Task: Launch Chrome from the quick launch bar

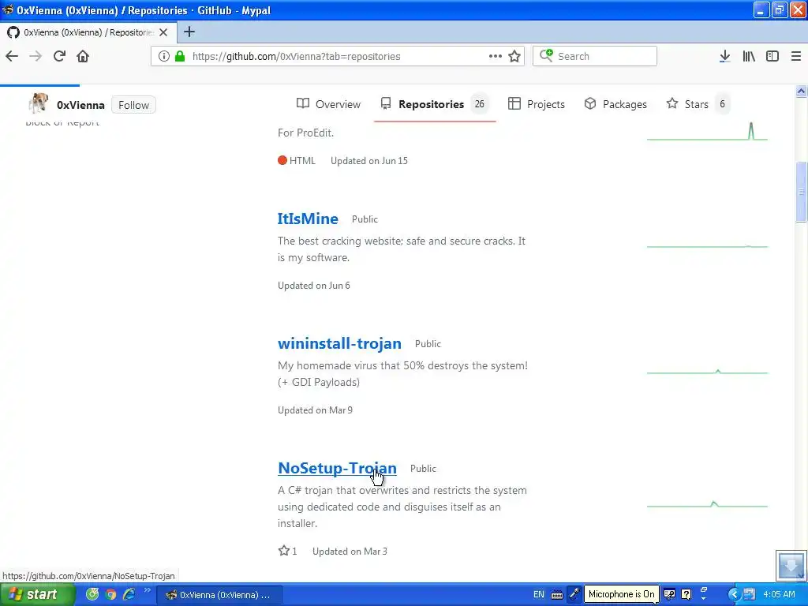Action: (x=110, y=594)
